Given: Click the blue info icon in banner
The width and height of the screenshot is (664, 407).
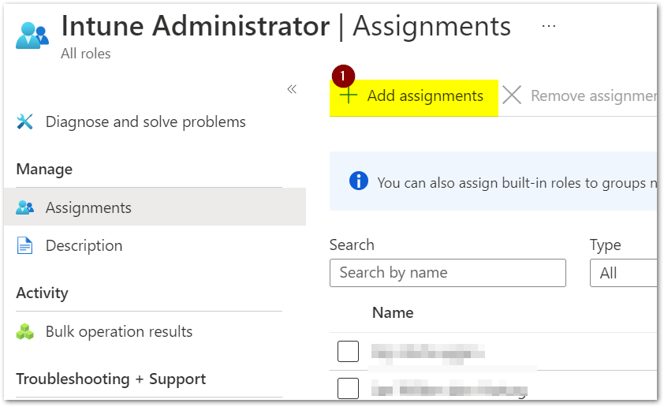Looking at the screenshot, I should pos(358,181).
